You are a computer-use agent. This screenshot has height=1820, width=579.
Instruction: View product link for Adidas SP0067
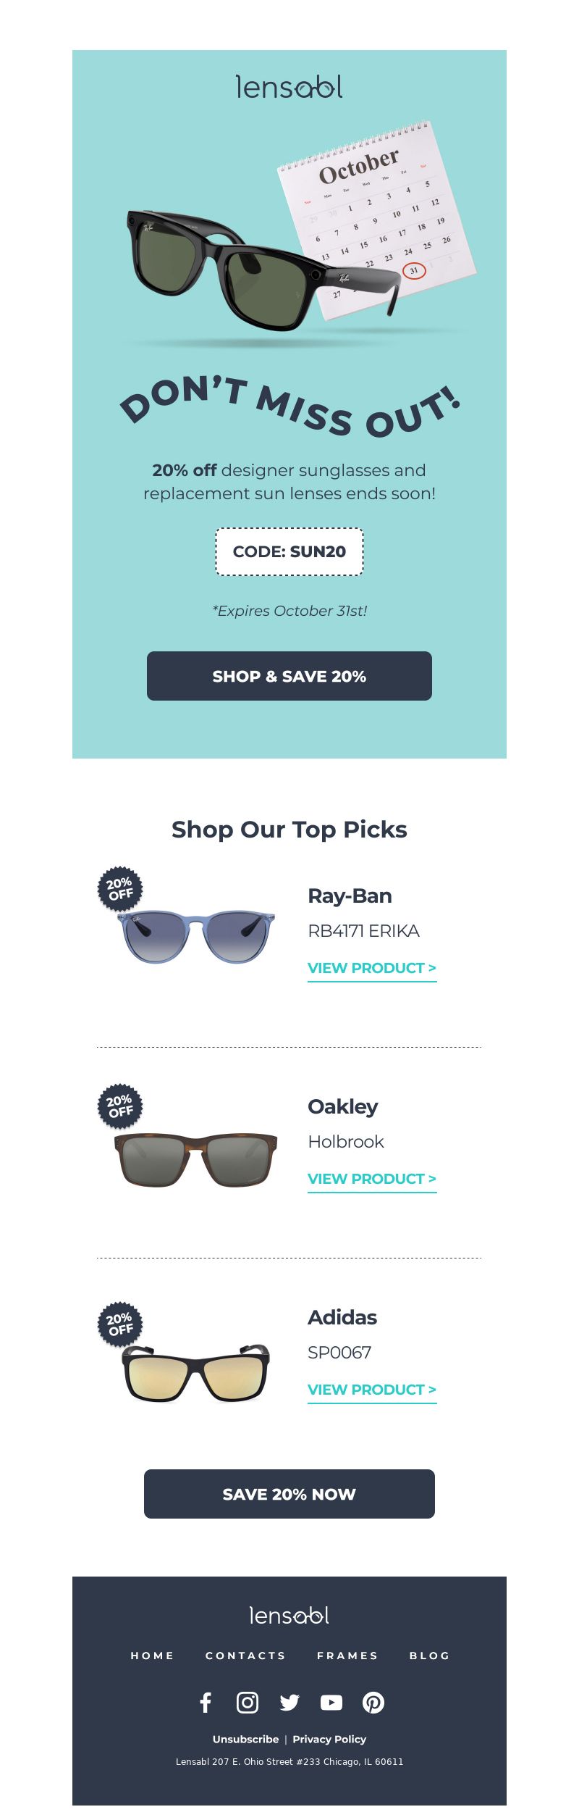coord(372,1390)
